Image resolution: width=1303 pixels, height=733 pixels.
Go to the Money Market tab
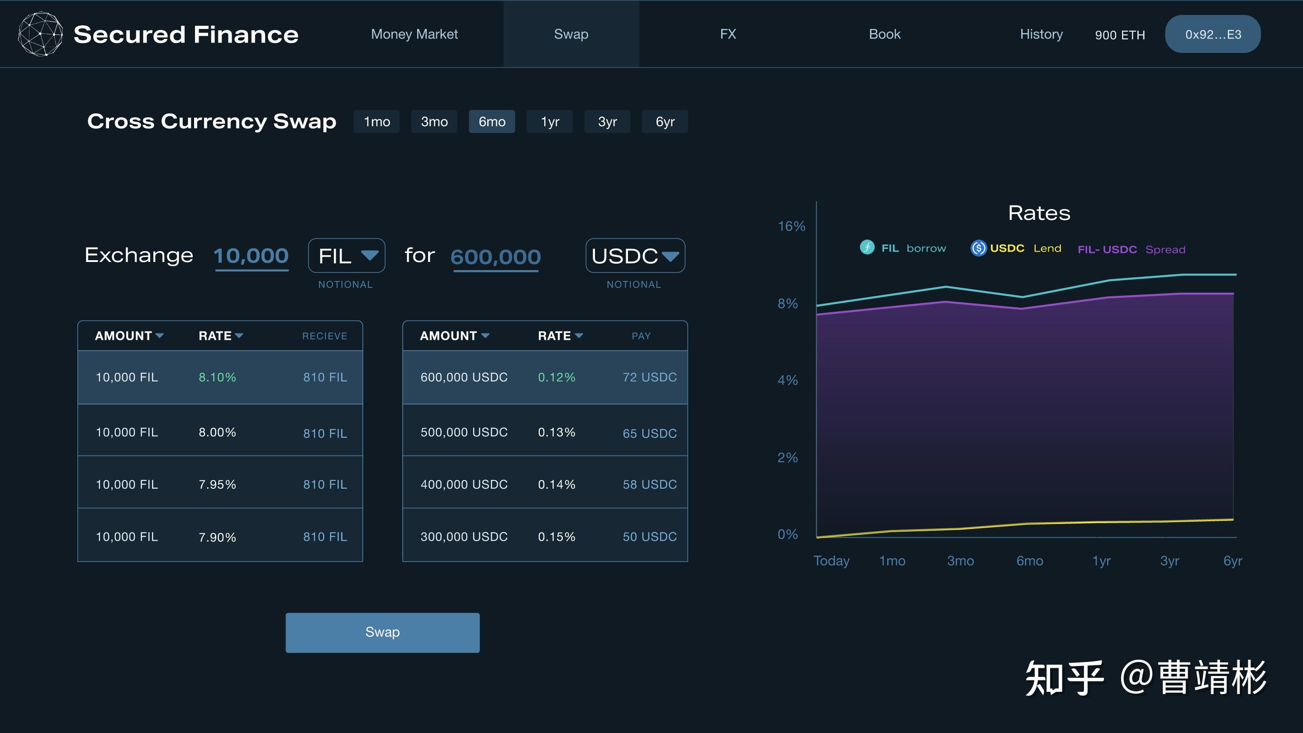[414, 34]
